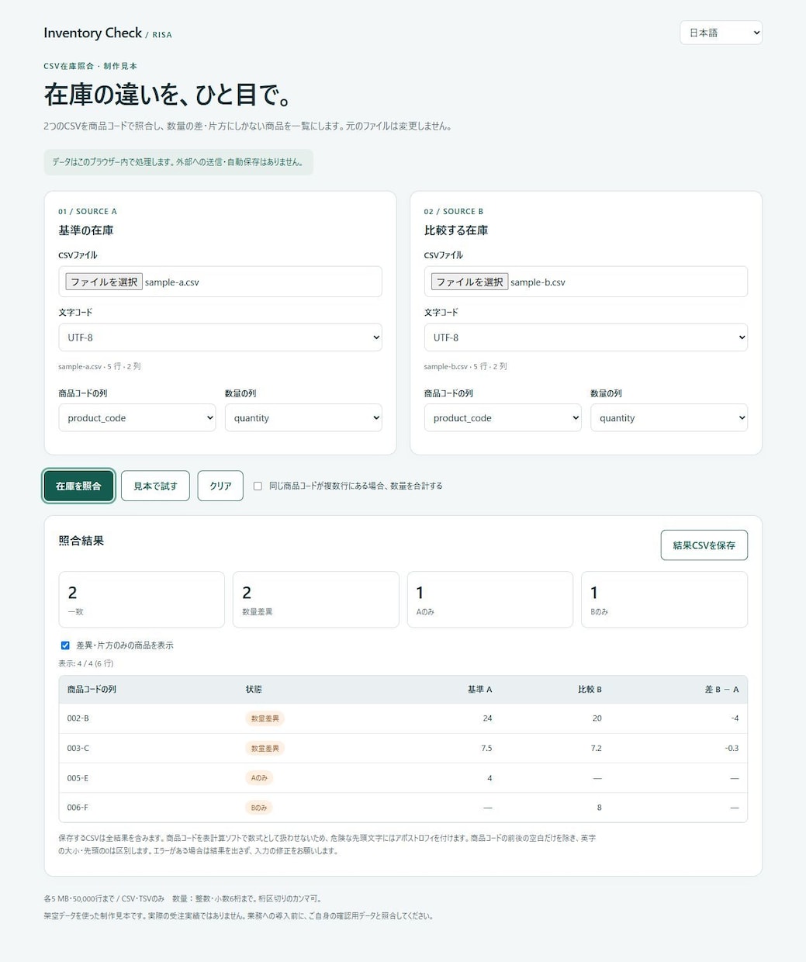Click the 基準 A value 24
806x962 pixels.
[x=487, y=718]
